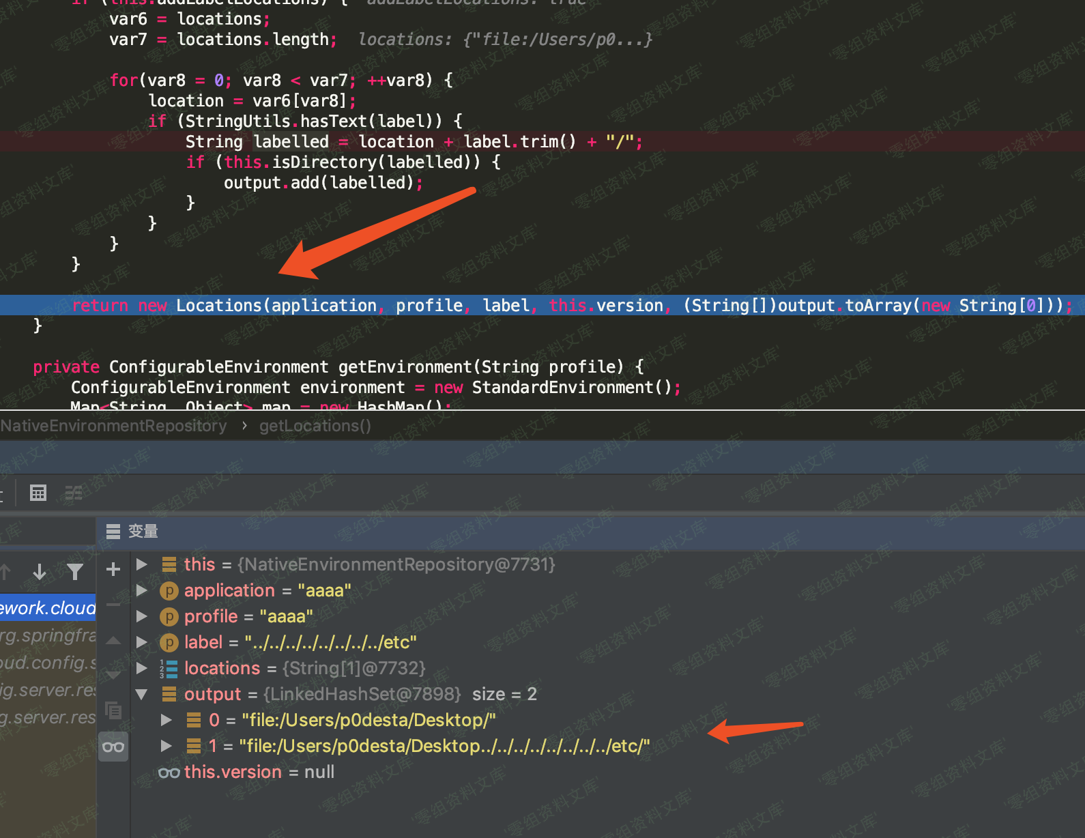Collapse the output LinkedHashSet node
The image size is (1085, 838).
(x=142, y=694)
